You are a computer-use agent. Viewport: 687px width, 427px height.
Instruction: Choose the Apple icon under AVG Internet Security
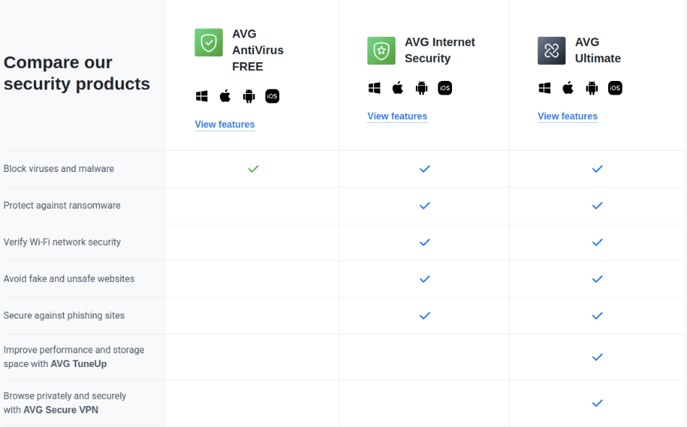(398, 88)
